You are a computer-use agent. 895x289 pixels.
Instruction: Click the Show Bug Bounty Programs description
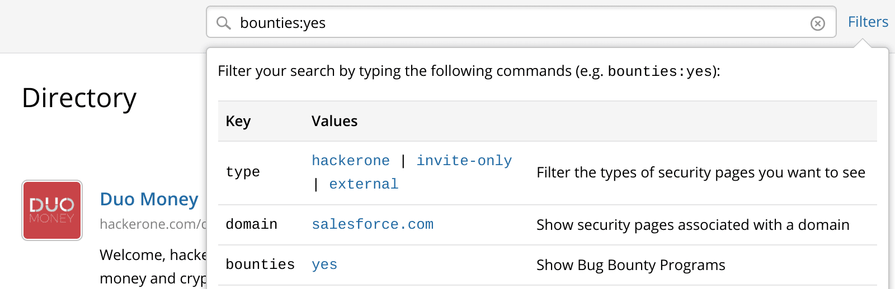click(x=630, y=265)
